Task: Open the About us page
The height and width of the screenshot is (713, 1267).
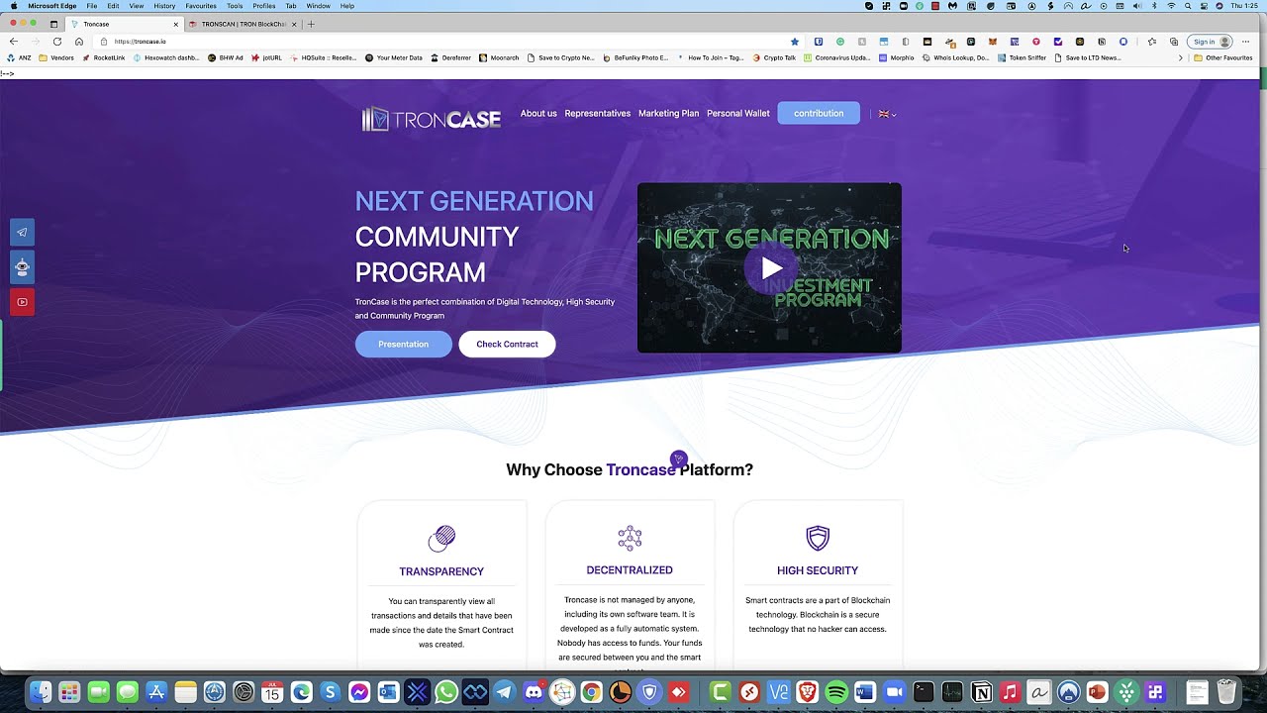Action: (538, 113)
